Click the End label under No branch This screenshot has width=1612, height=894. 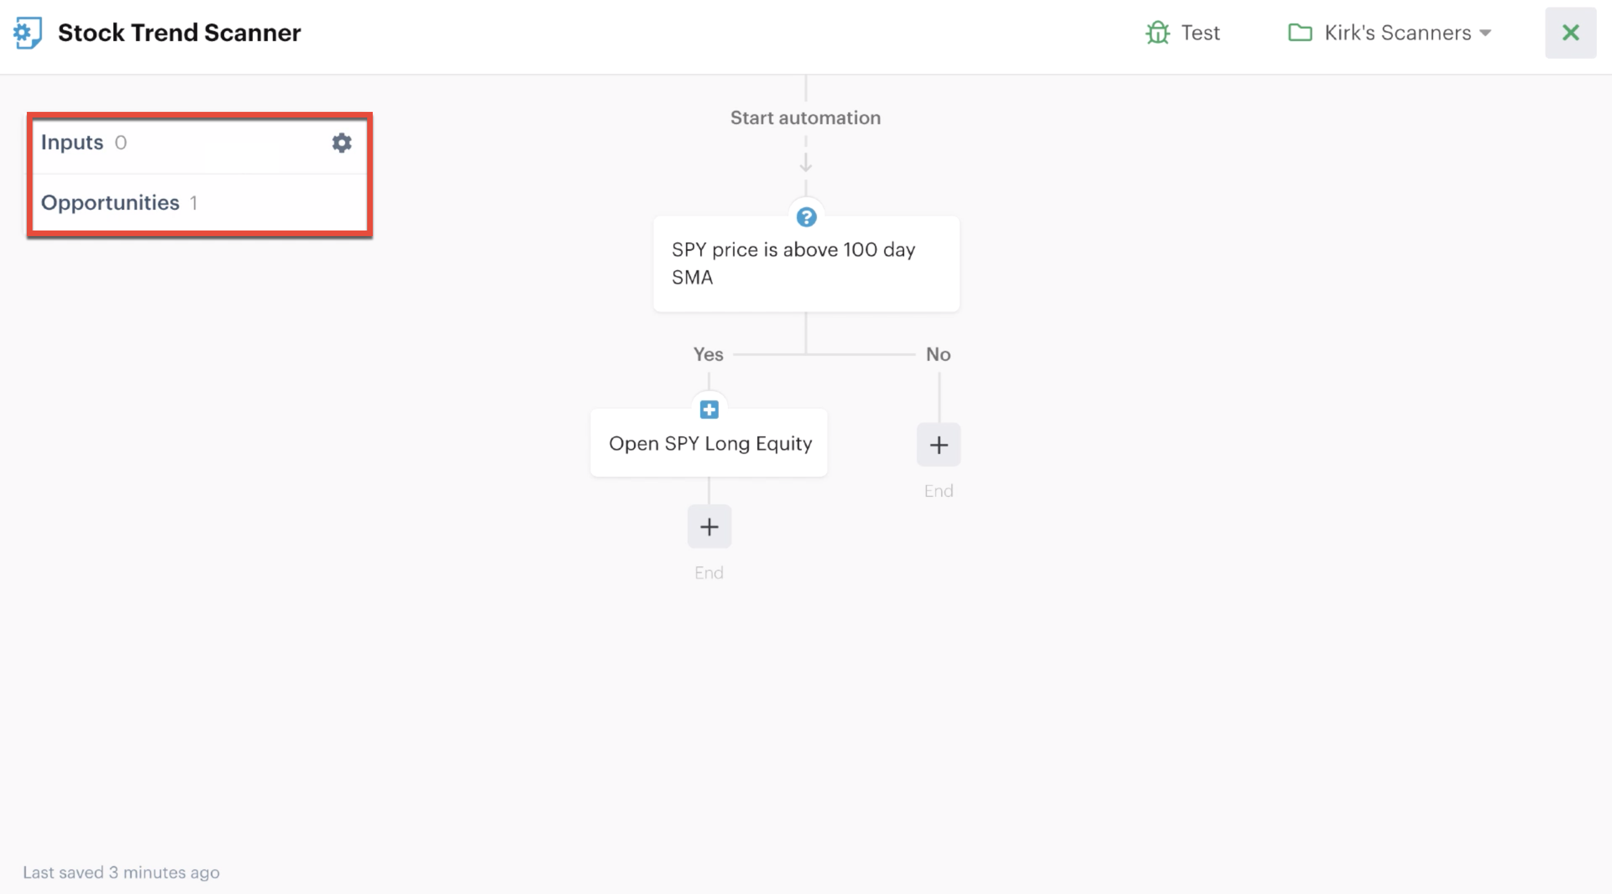pos(939,491)
